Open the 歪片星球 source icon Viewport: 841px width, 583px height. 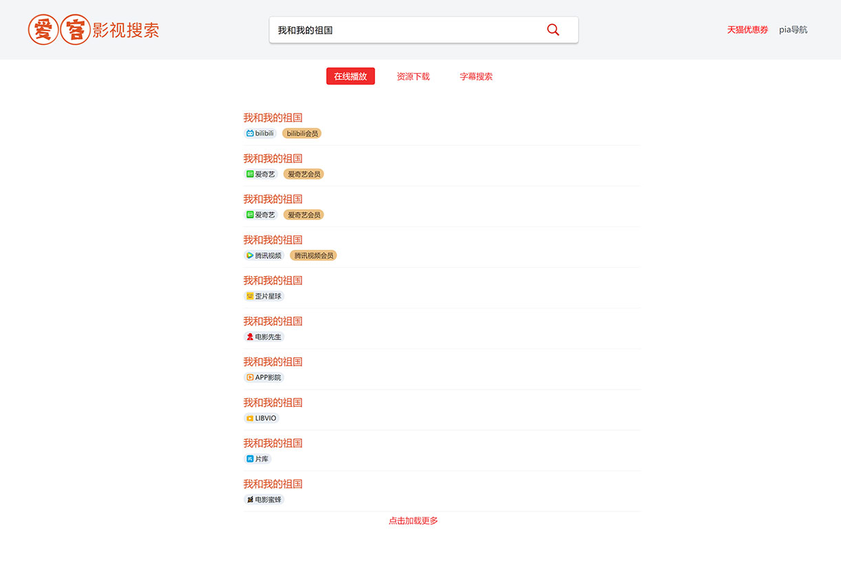pos(251,296)
